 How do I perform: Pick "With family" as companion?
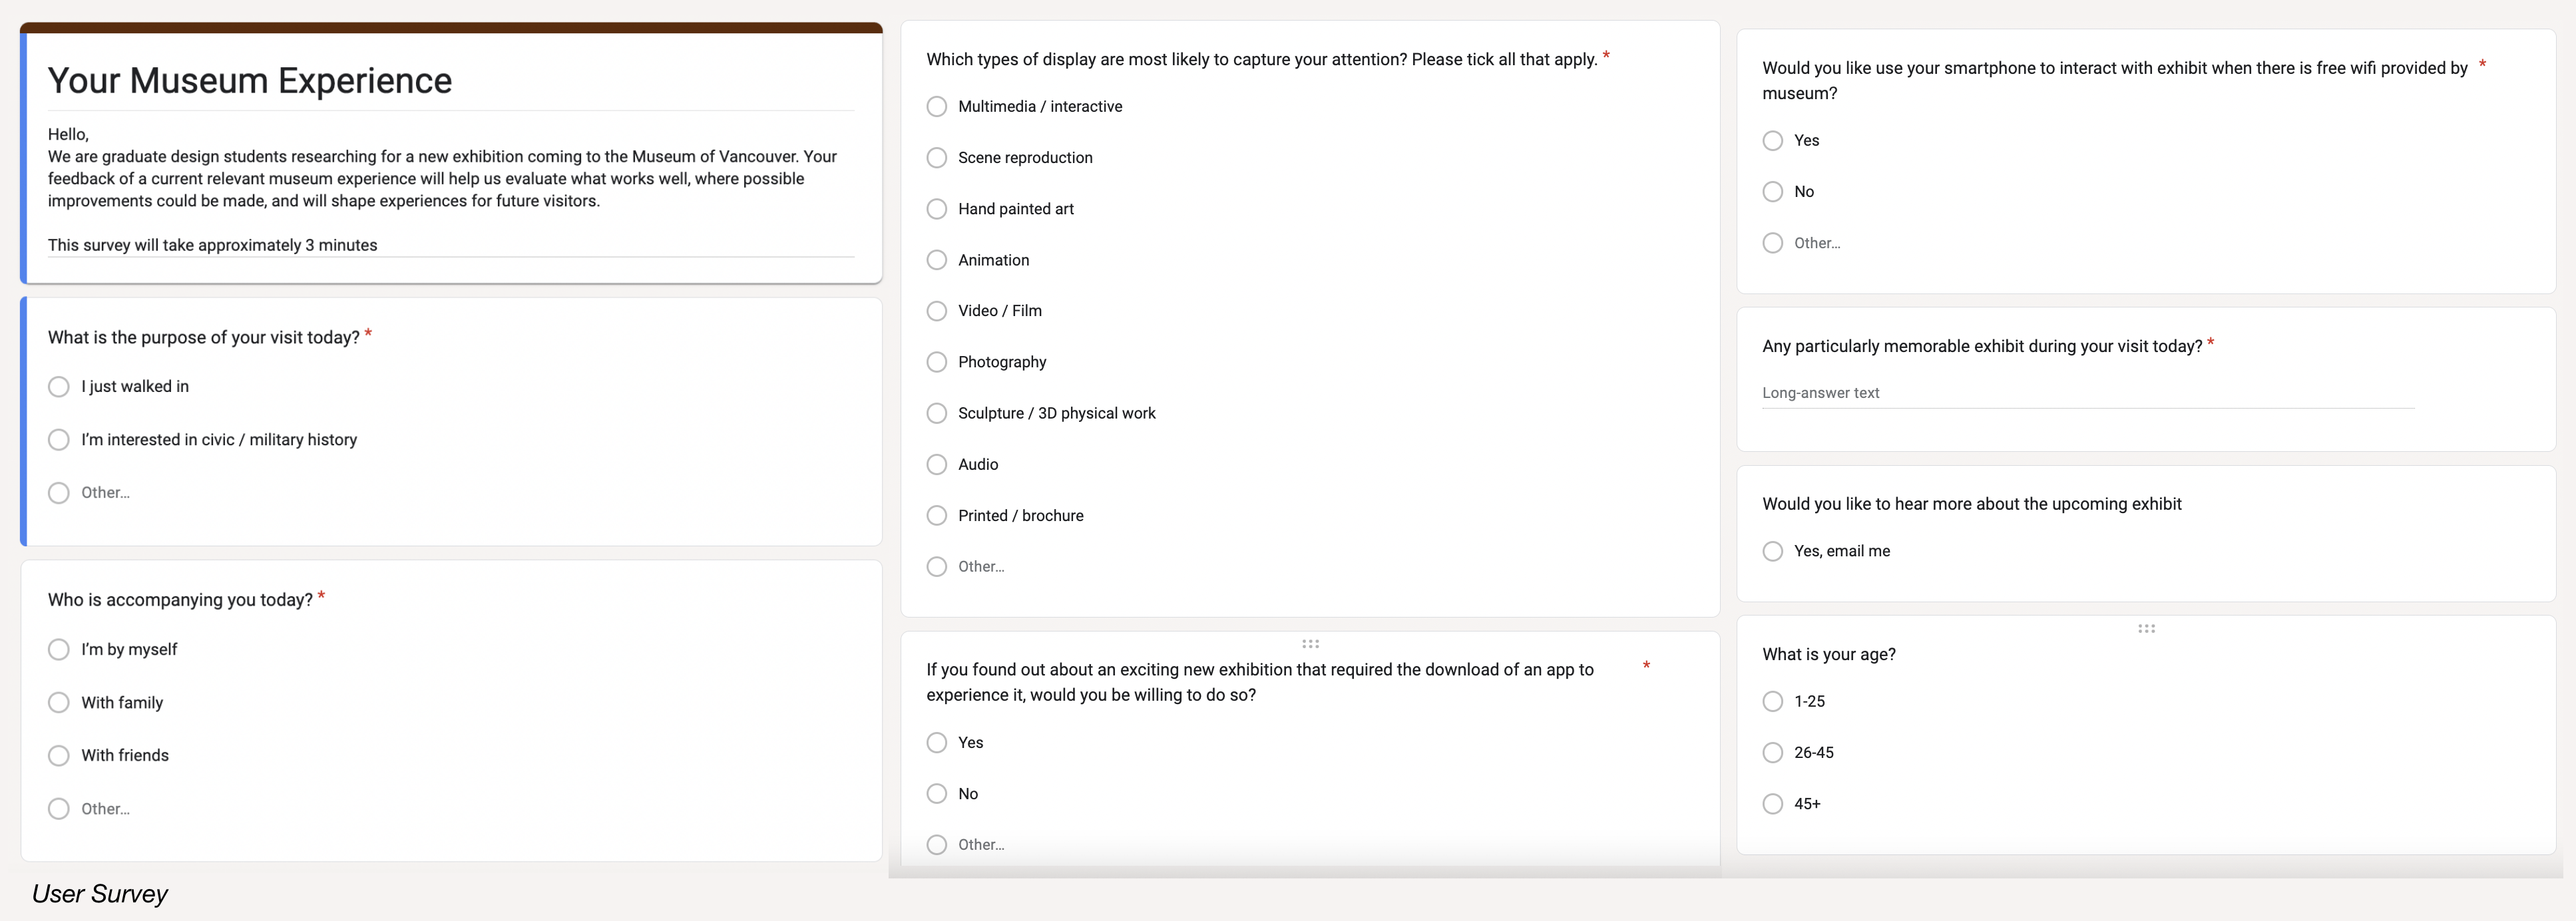point(59,703)
